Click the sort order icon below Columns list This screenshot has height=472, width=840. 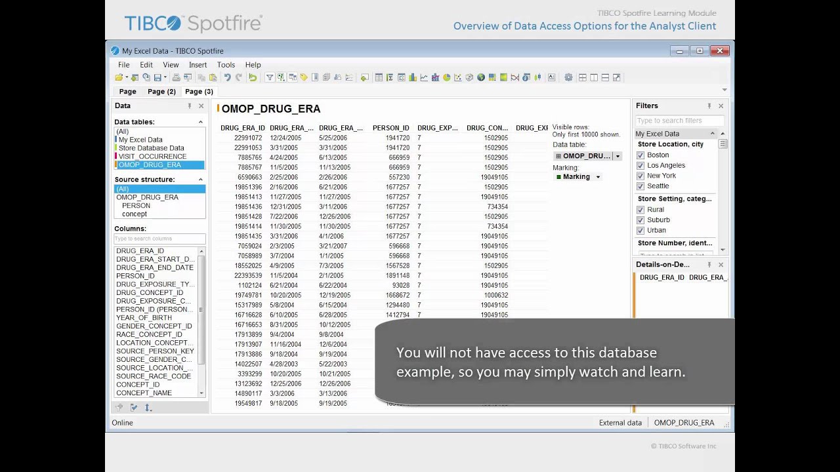(148, 408)
